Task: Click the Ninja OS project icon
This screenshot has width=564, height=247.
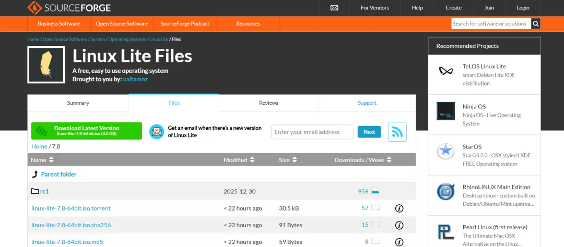Action: pos(445,111)
